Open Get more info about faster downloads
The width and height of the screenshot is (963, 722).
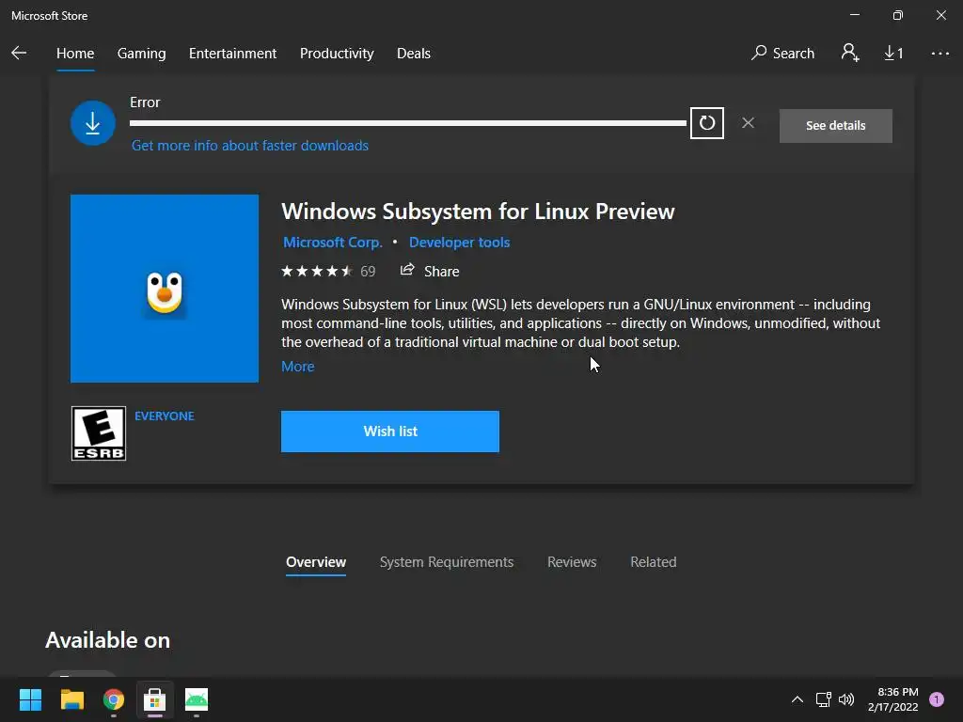pyautogui.click(x=250, y=146)
